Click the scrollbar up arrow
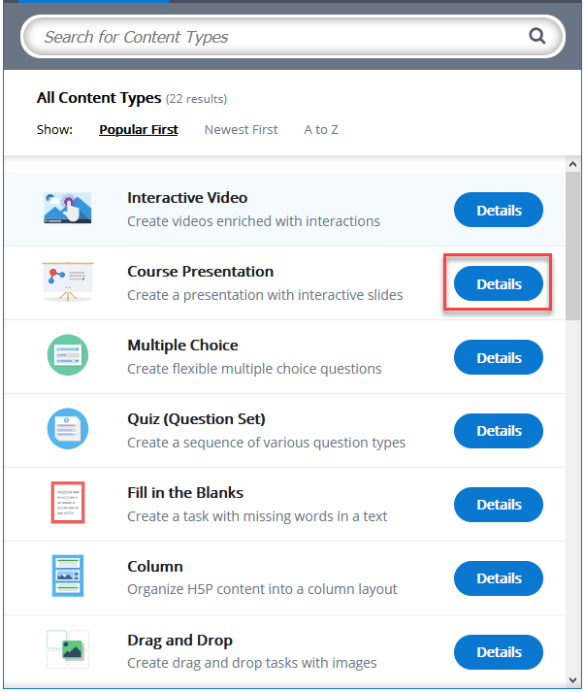The width and height of the screenshot is (585, 692). tap(573, 164)
